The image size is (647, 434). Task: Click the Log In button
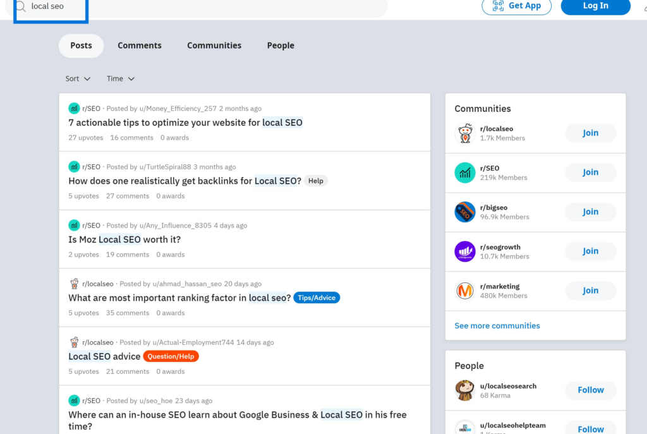click(595, 6)
